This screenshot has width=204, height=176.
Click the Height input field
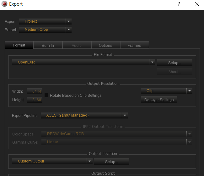[x=35, y=100]
